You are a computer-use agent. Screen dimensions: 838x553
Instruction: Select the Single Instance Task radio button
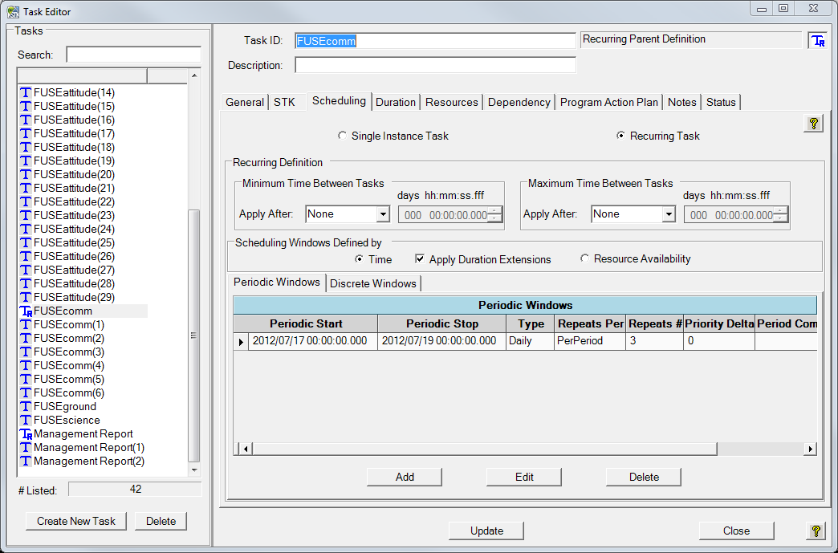tap(343, 136)
